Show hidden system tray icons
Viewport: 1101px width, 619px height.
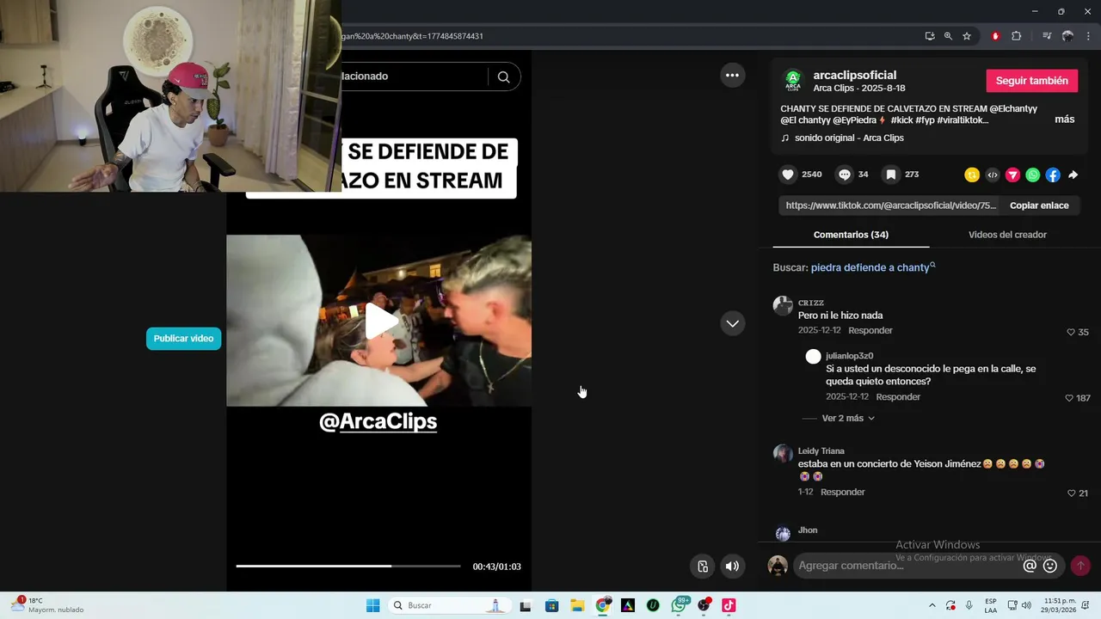click(932, 605)
